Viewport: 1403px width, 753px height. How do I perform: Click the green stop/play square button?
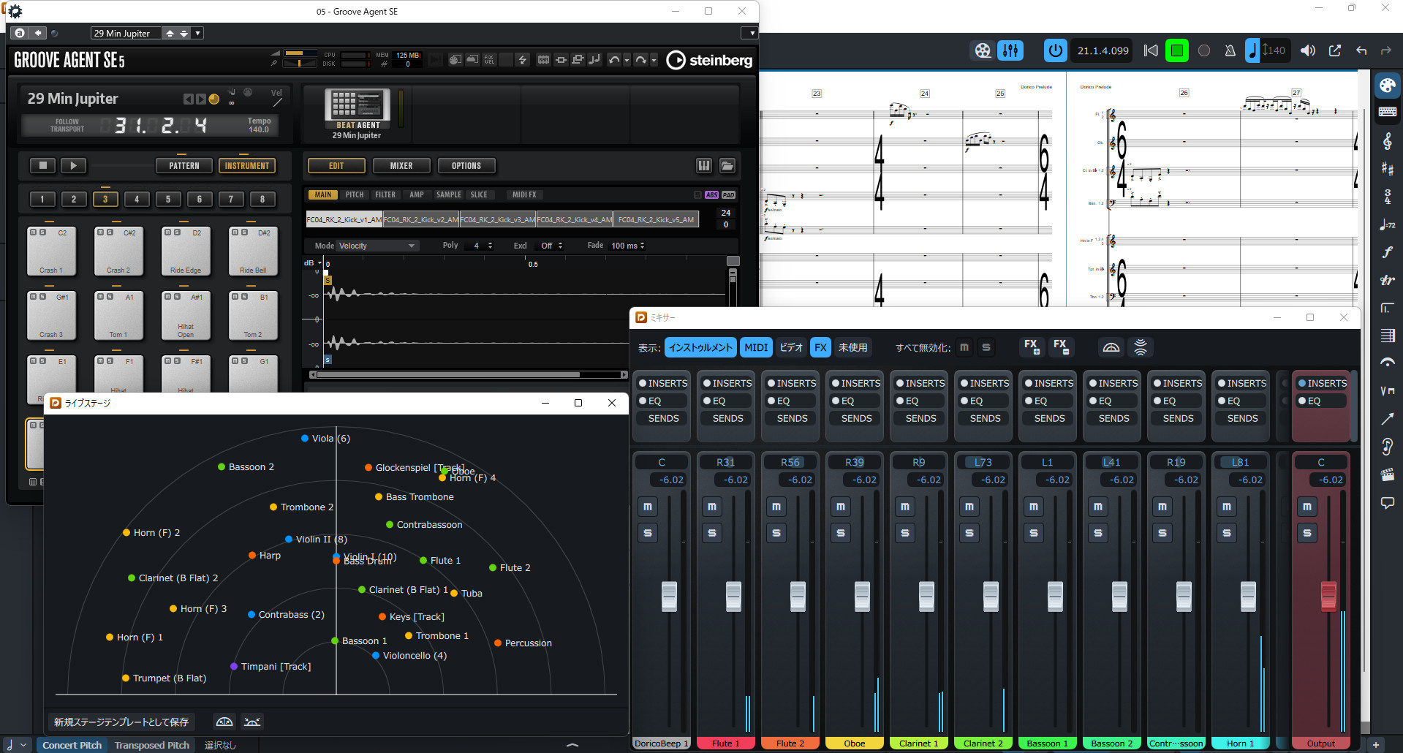pyautogui.click(x=1176, y=50)
